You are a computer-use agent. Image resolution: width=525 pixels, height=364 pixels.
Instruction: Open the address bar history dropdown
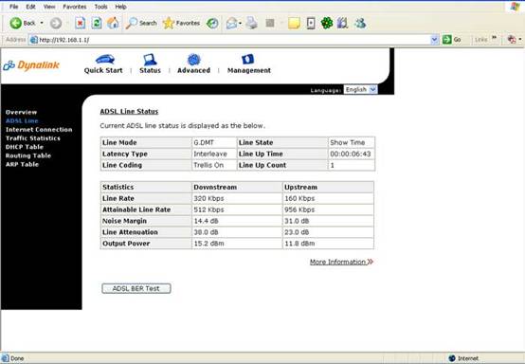pyautogui.click(x=434, y=40)
